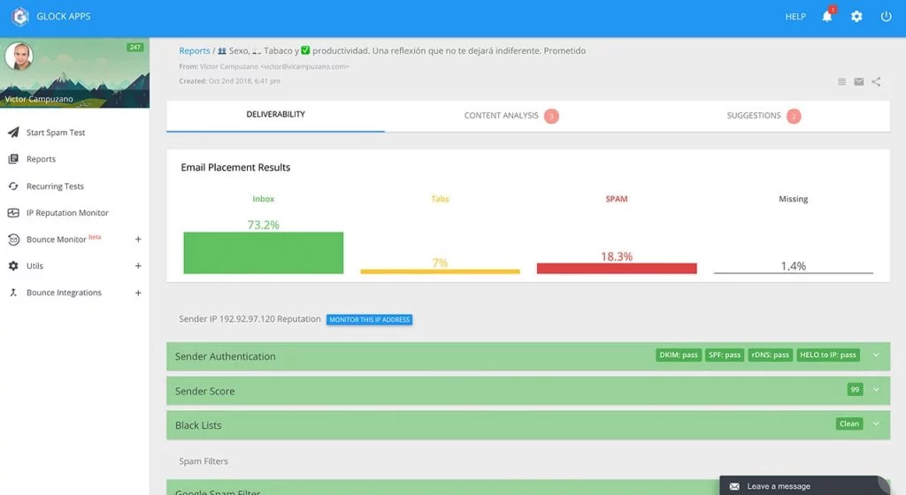
Task: Open IP Reputation Monitor in sidebar
Action: (x=67, y=212)
